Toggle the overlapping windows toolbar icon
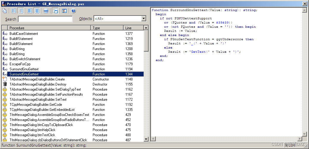 tap(56, 11)
